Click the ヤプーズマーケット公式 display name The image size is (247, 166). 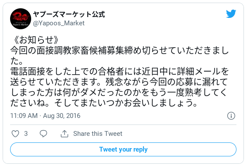point(69,14)
